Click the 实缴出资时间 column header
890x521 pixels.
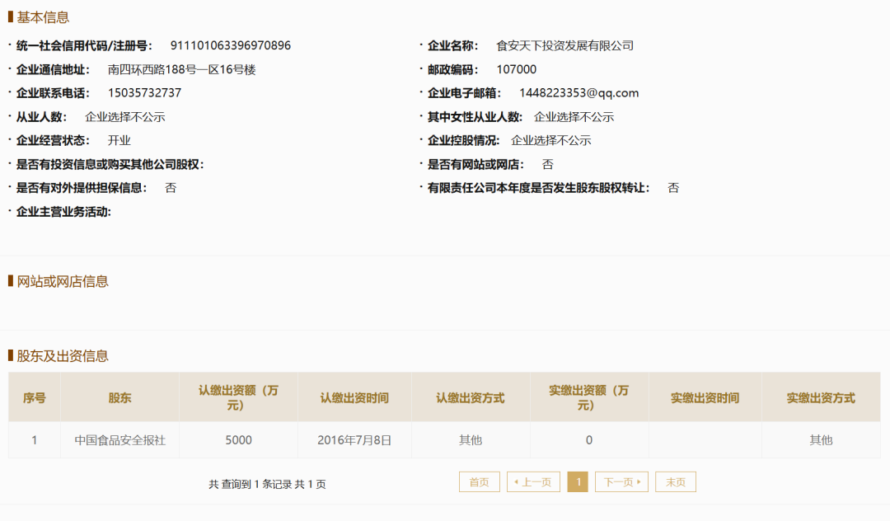click(705, 397)
